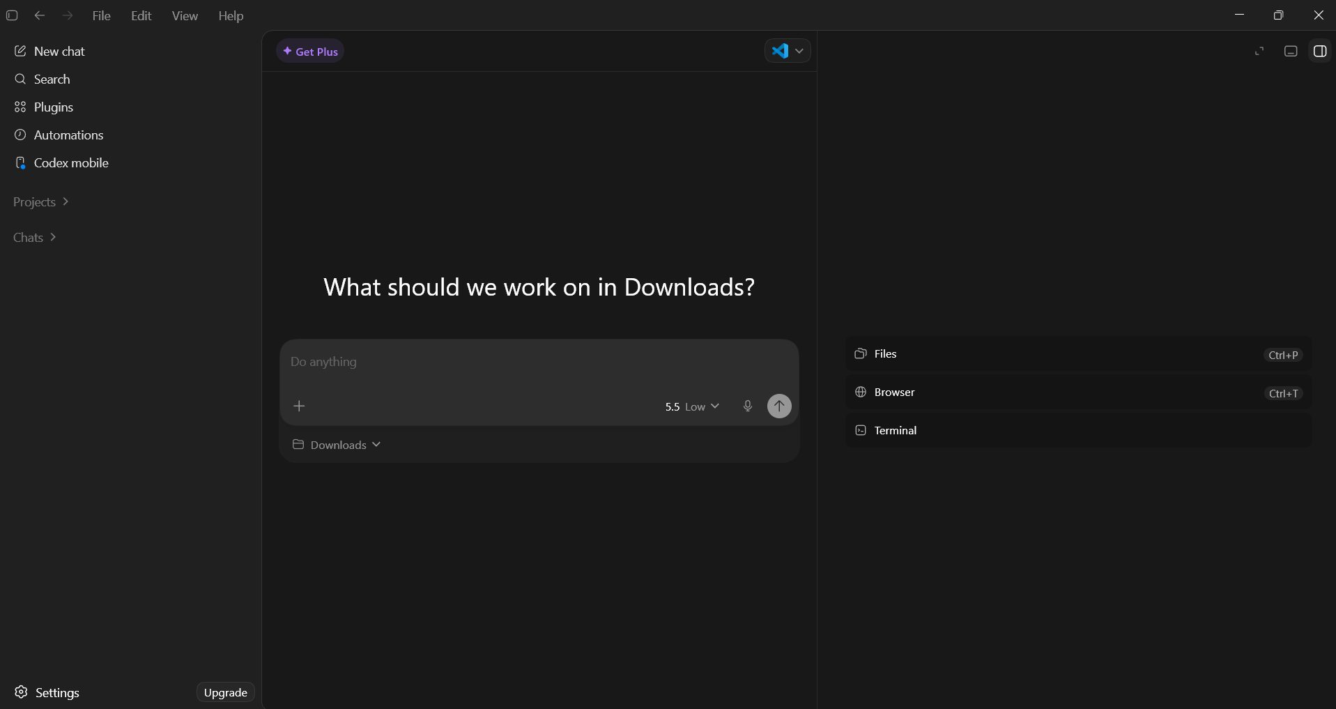Close the window
Screen dimensions: 1336x709
tap(1318, 15)
